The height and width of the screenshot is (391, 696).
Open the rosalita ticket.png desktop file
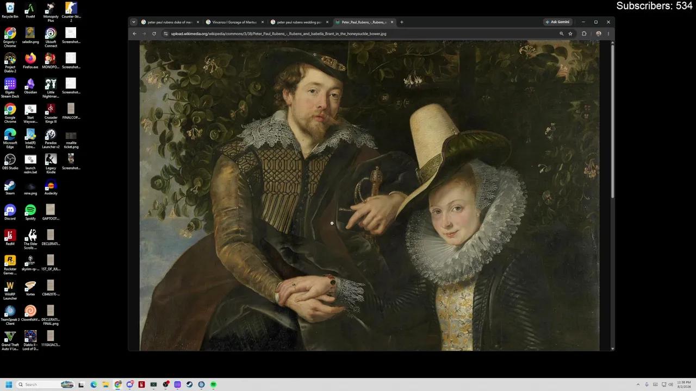click(71, 138)
